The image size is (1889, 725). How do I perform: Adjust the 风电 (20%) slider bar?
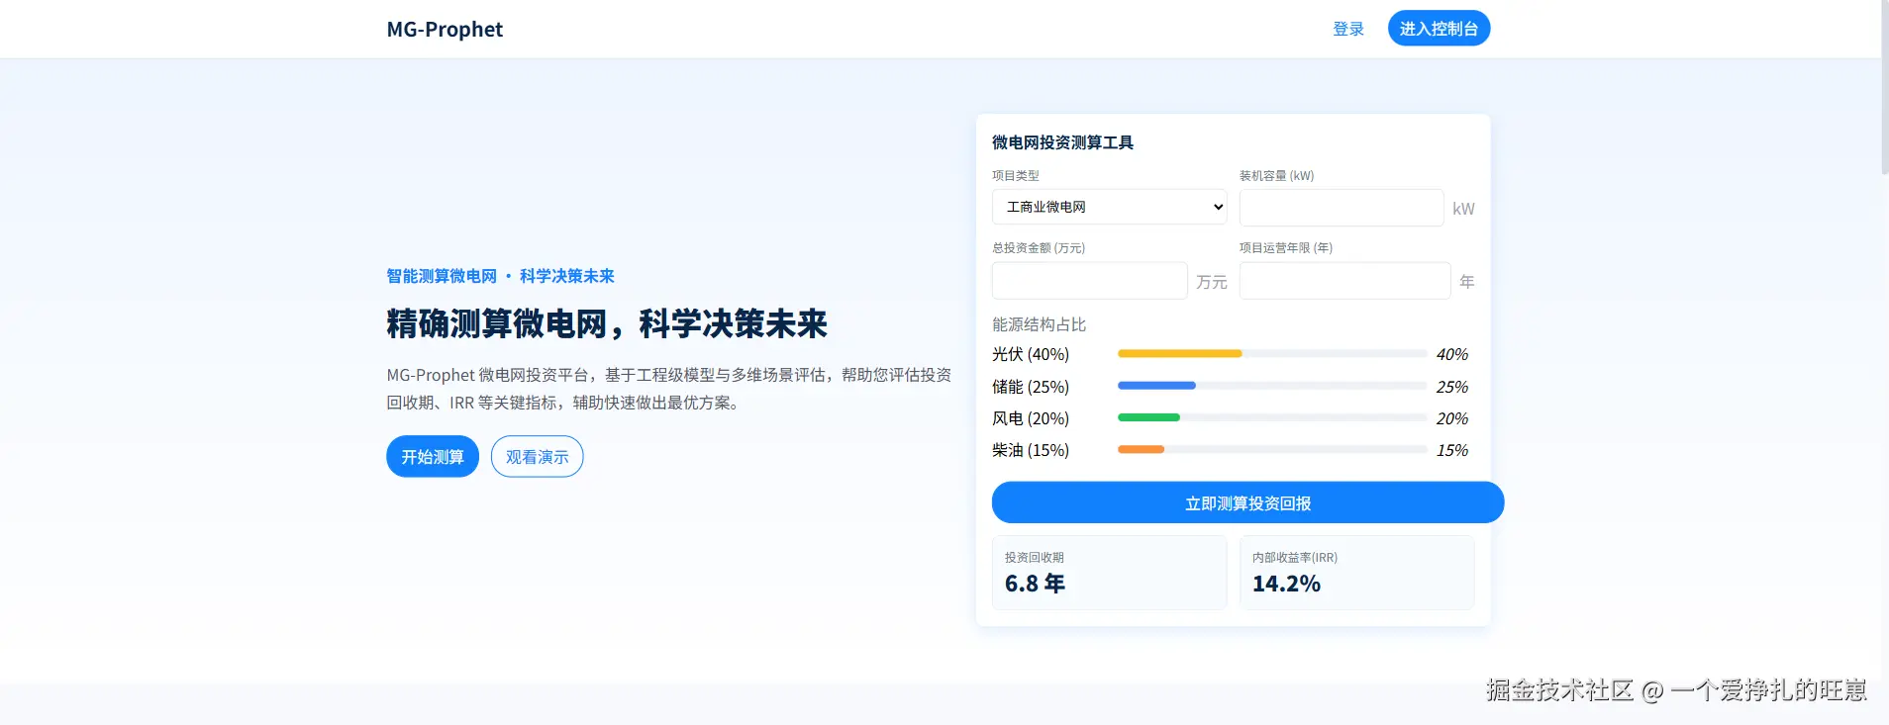coord(1272,417)
